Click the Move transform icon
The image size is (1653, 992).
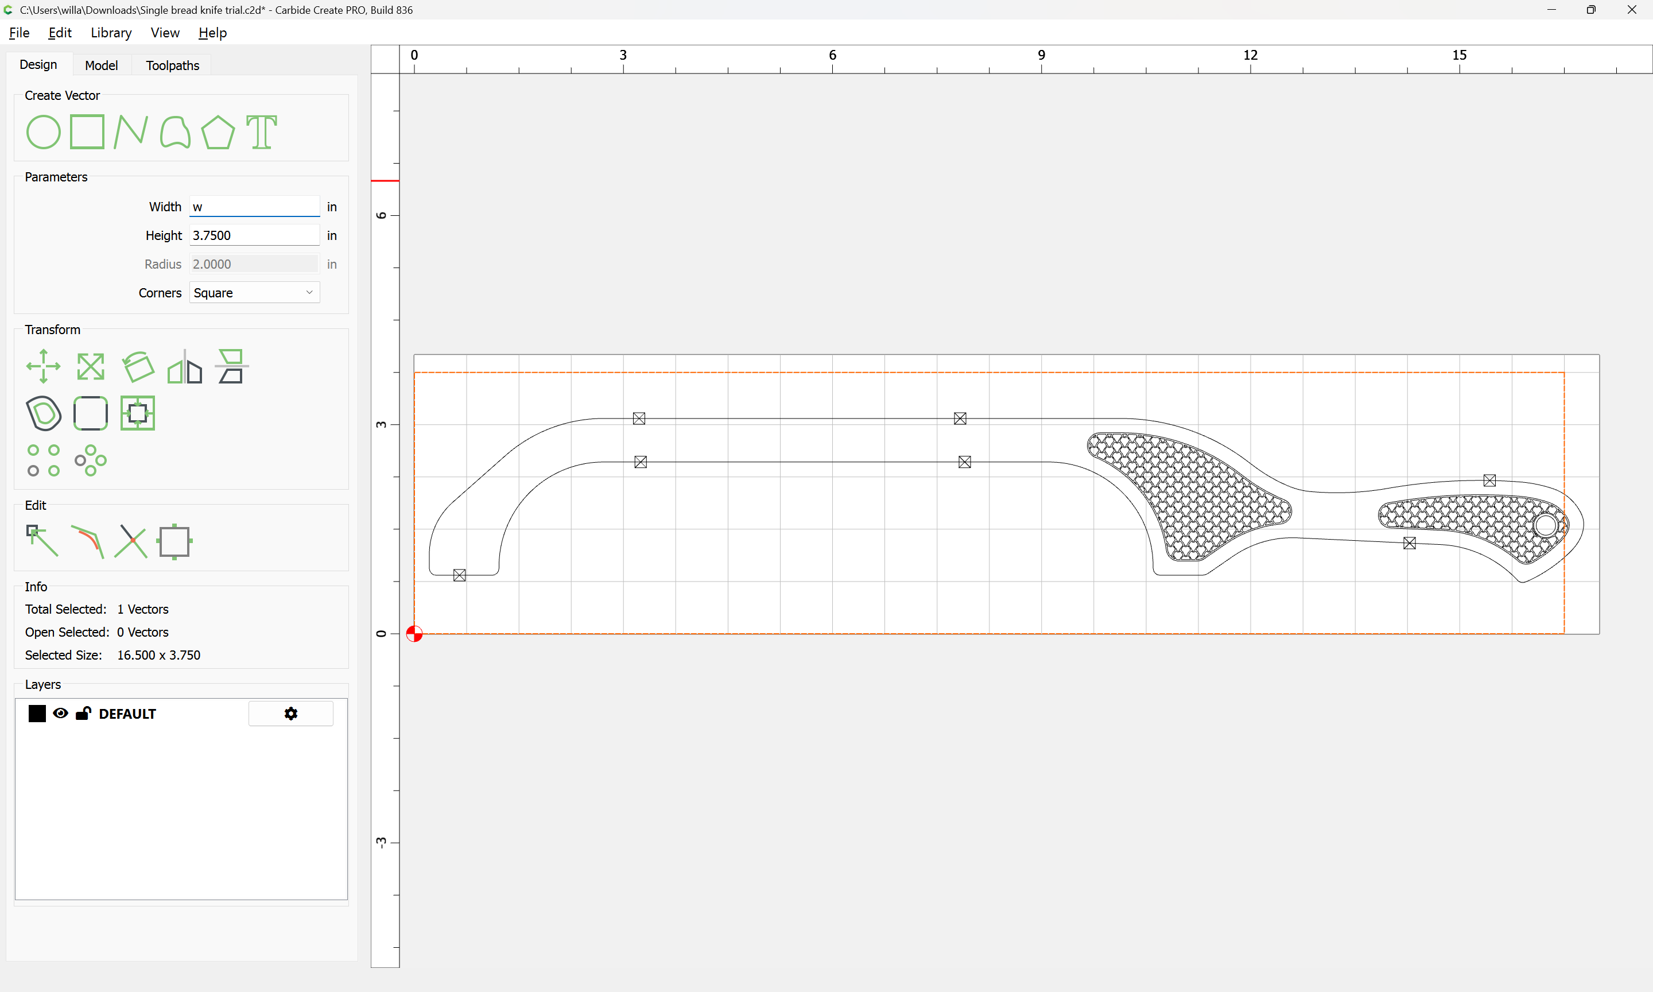click(44, 366)
